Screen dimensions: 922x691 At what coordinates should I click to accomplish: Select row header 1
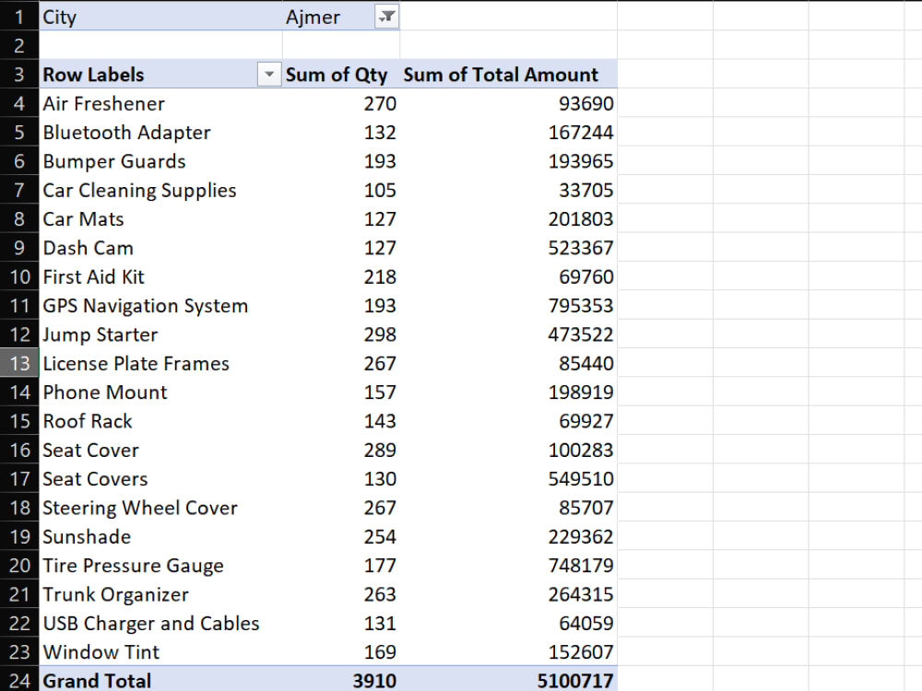point(19,17)
